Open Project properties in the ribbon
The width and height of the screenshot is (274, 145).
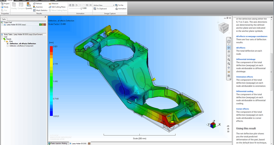[x=5, y=3]
